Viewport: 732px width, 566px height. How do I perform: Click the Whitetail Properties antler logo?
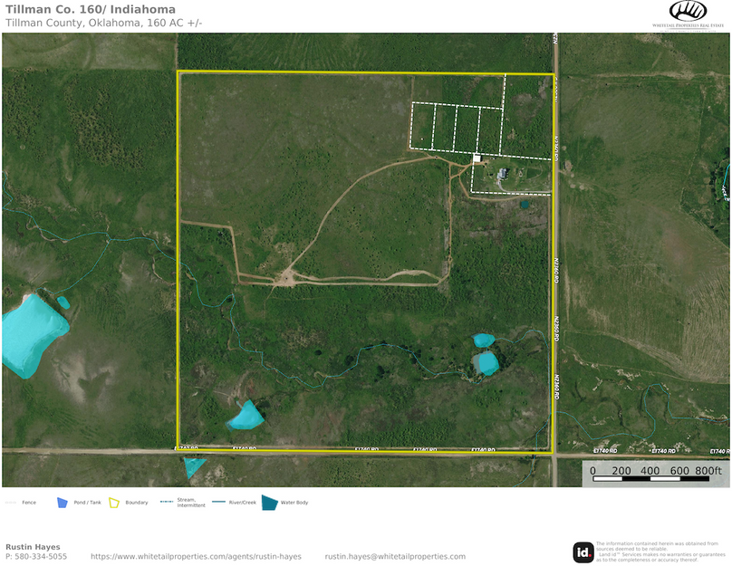click(x=688, y=11)
